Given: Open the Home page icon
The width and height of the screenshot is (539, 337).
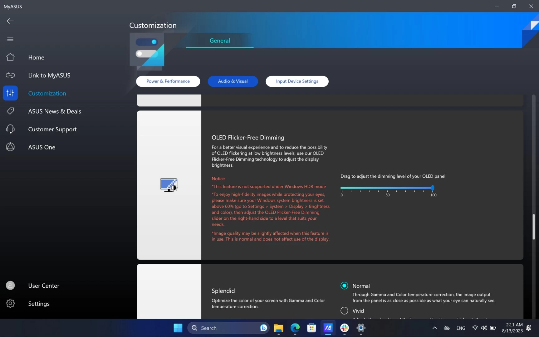Looking at the screenshot, I should (10, 57).
